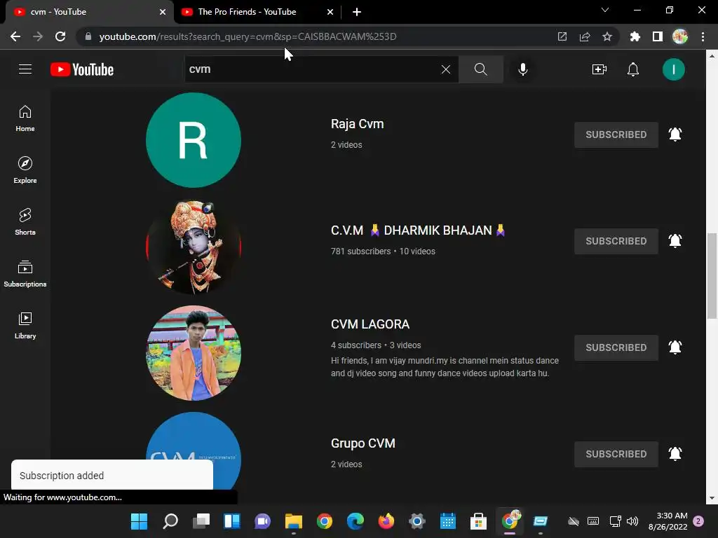This screenshot has height=538, width=718.
Task: Switch to the 'cvm - YouTube' tab
Action: point(87,12)
